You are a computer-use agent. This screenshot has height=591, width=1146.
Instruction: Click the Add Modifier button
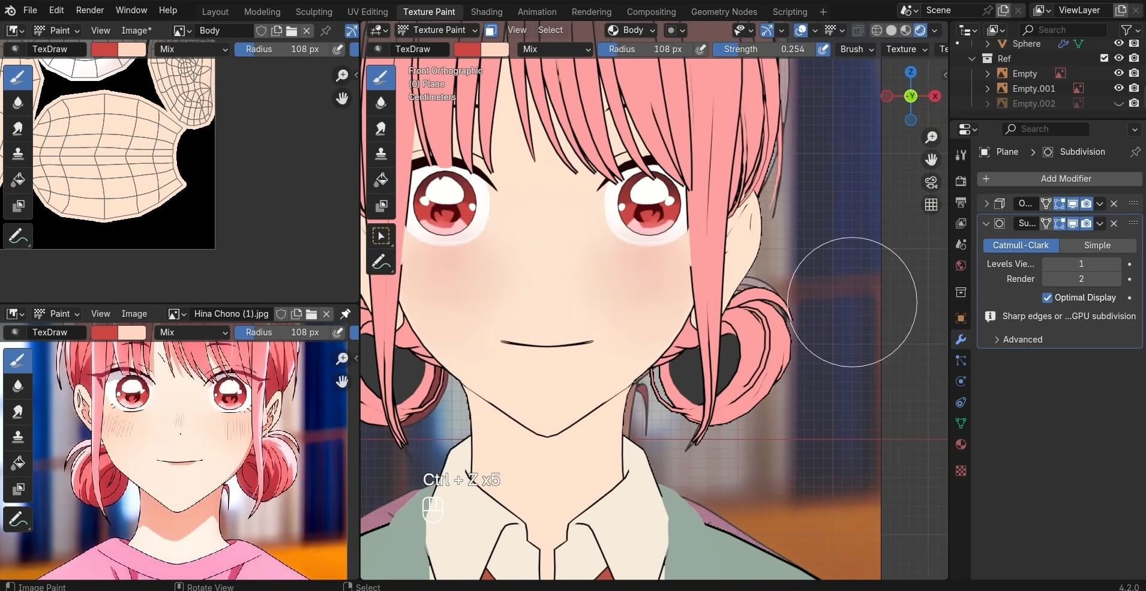pos(1060,179)
